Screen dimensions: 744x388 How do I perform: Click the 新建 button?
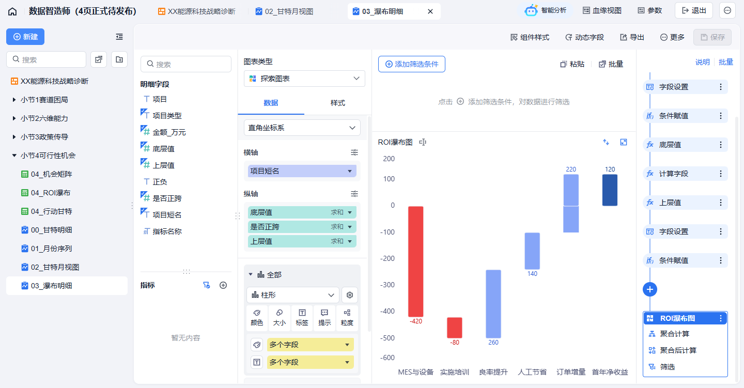(25, 37)
